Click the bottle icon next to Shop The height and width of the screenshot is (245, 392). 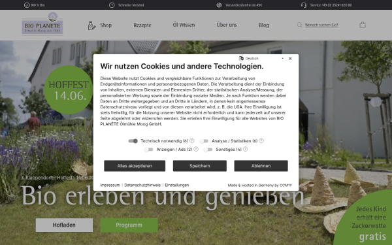pos(91,25)
